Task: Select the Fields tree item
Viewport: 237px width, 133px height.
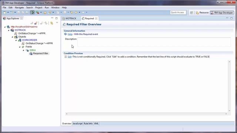Action: 29,47
